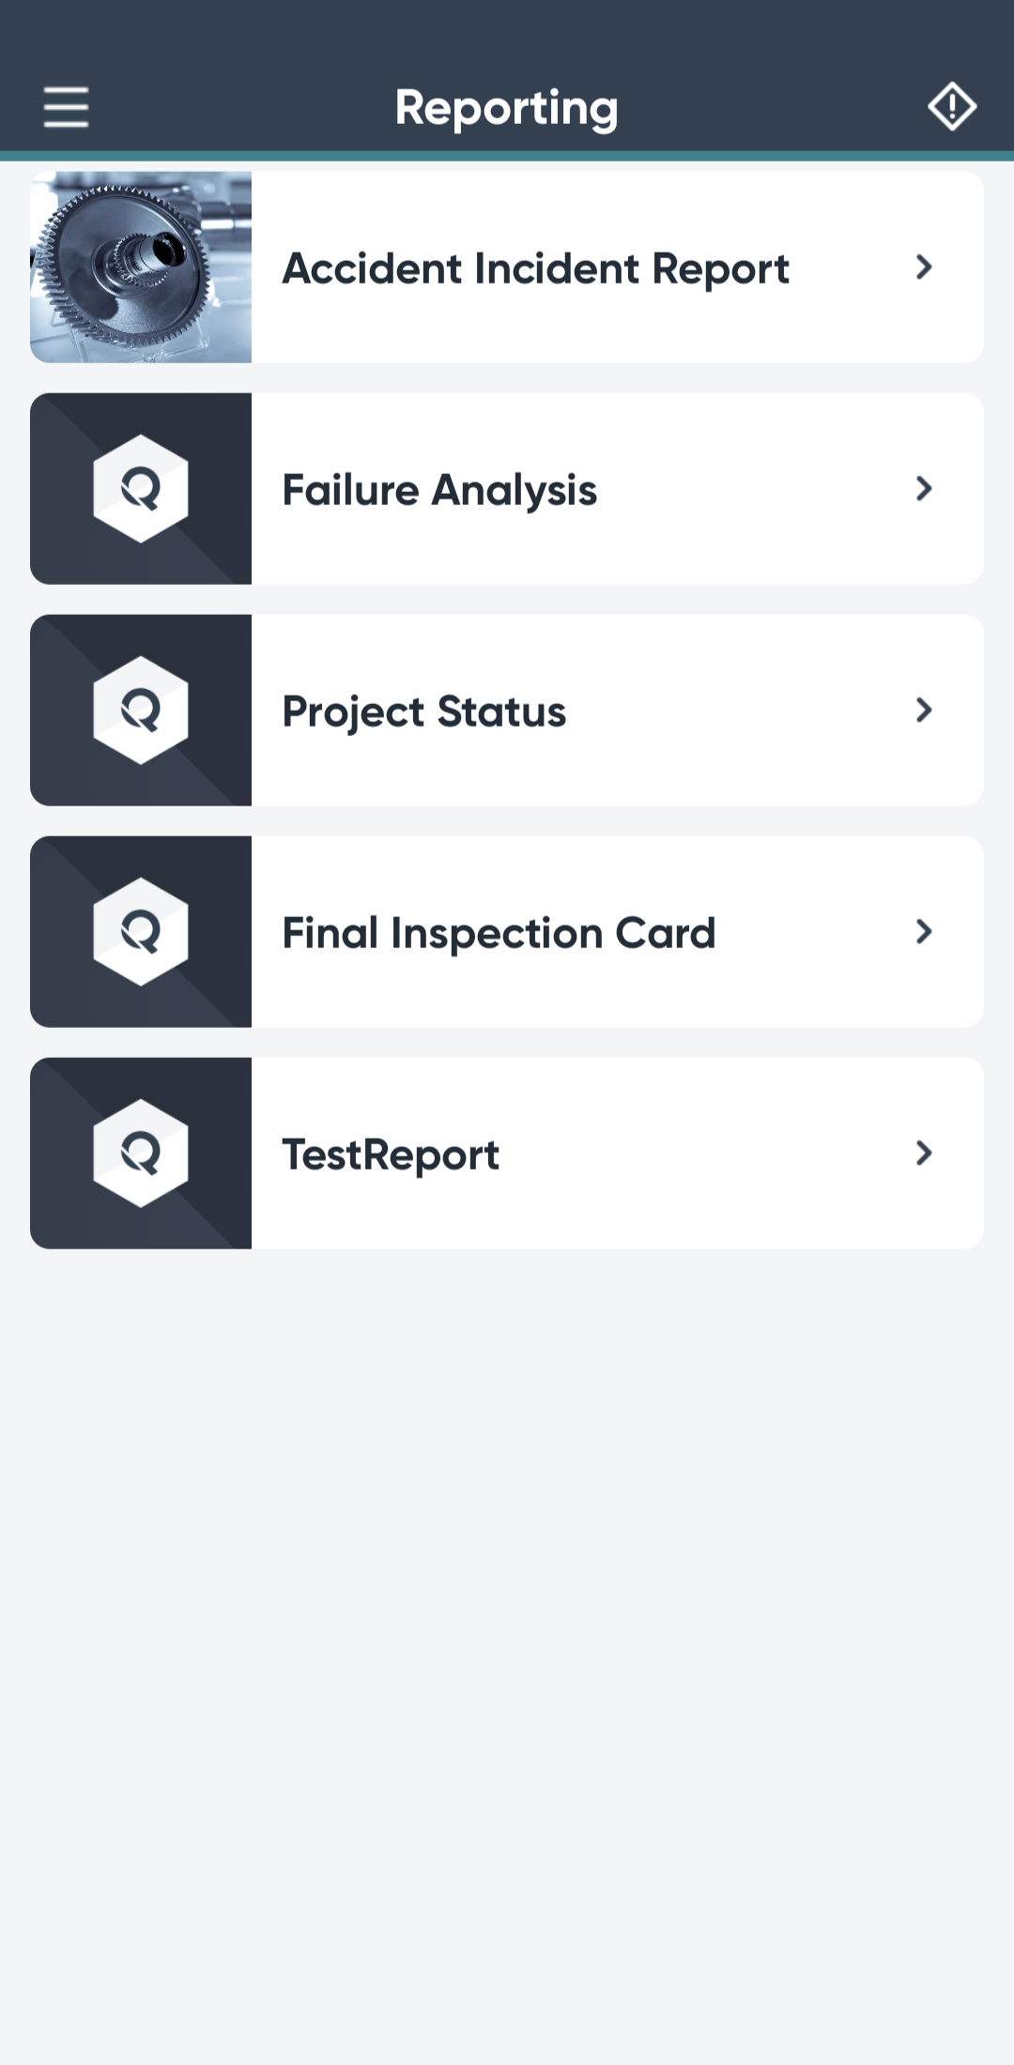Click the TestReport card
The height and width of the screenshot is (2065, 1014).
[x=391, y=1154]
